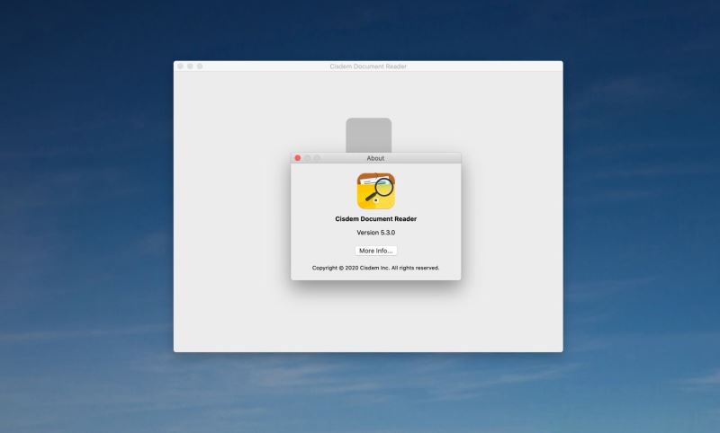Viewport: 720px width, 433px height.
Task: Open More Info in the About dialog
Action: (375, 251)
